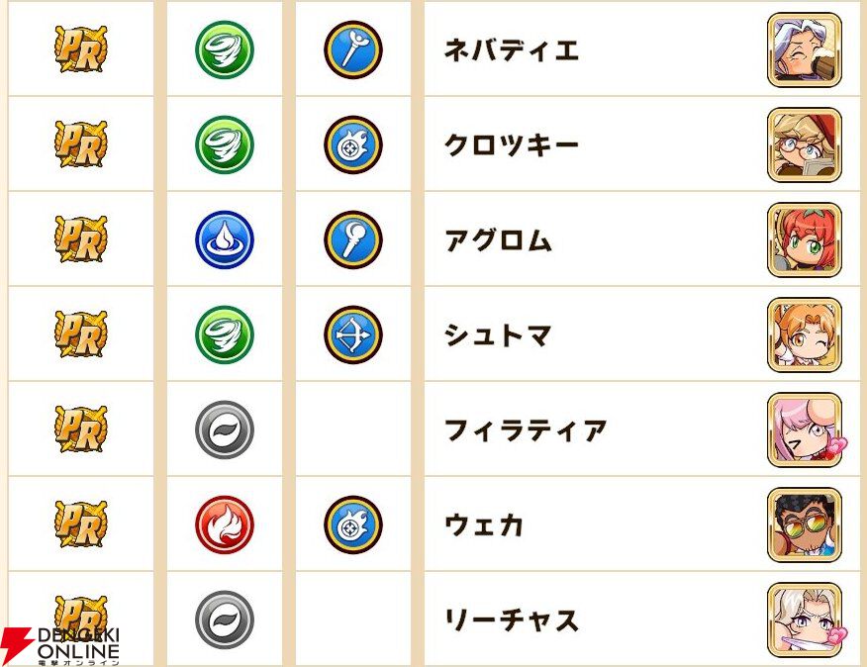Open ネバディエ character portrait thumbnail
Viewport: 867px width, 667px height.
pos(804,49)
